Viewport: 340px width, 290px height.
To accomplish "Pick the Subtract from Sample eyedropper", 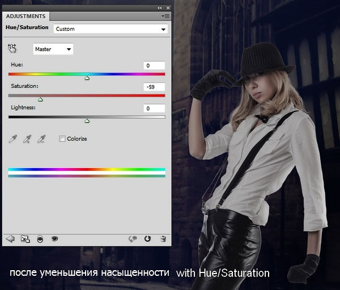I will point(41,139).
